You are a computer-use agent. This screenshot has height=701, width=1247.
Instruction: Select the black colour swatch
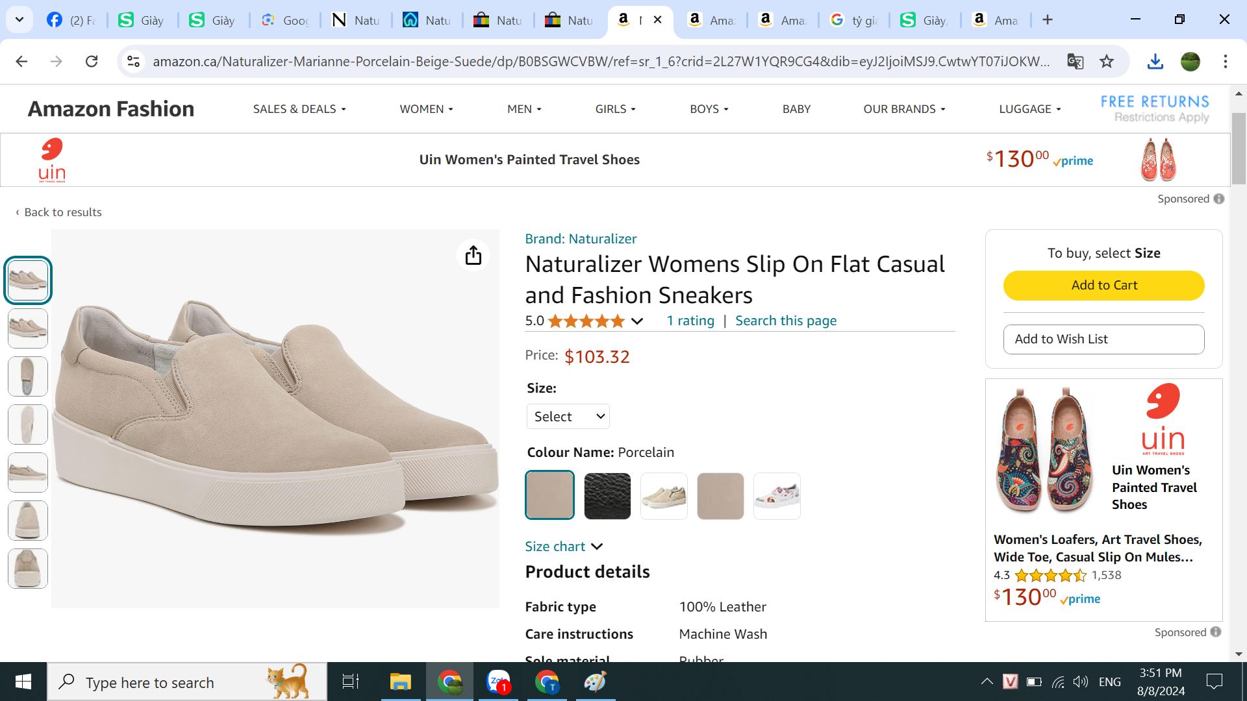607,497
